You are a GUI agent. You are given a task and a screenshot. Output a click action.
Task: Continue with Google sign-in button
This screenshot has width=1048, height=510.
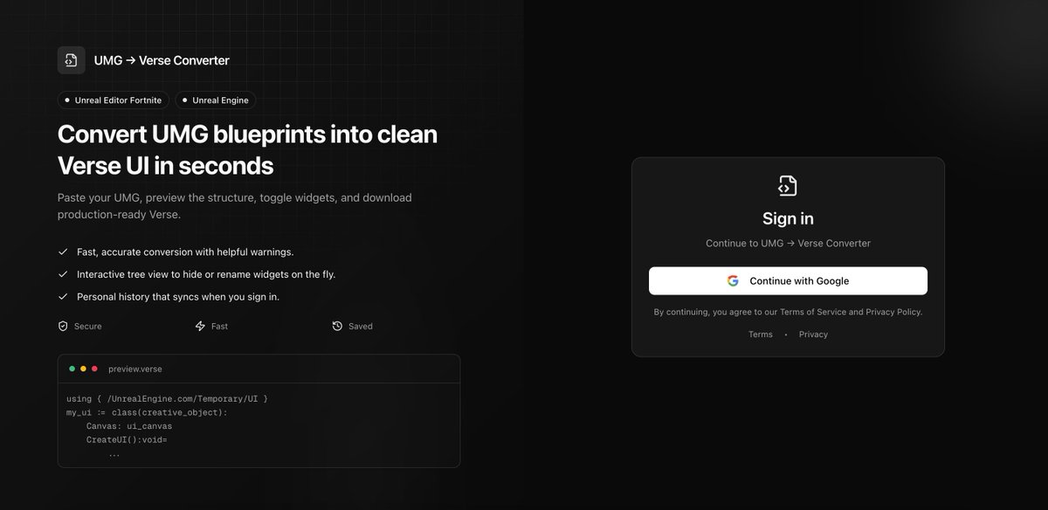[788, 281]
